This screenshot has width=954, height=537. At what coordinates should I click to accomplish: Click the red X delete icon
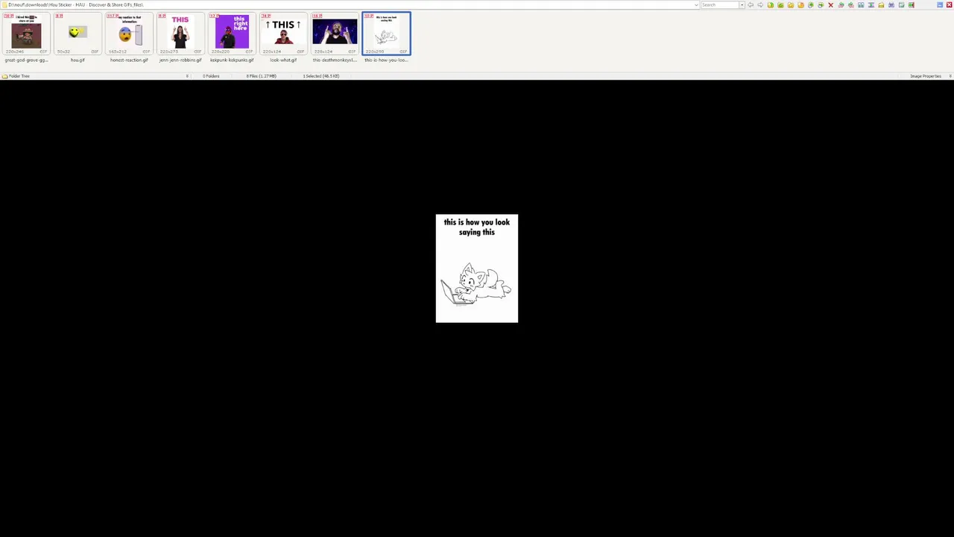click(830, 5)
